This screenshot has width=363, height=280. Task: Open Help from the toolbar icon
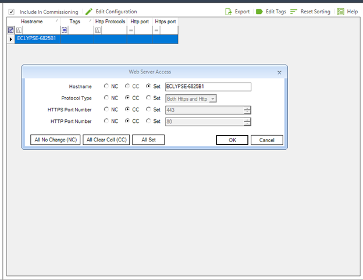pyautogui.click(x=340, y=12)
